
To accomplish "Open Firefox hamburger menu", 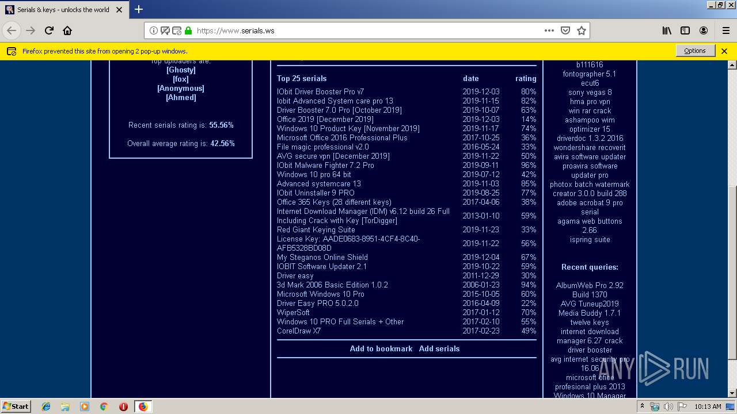I will click(725, 30).
